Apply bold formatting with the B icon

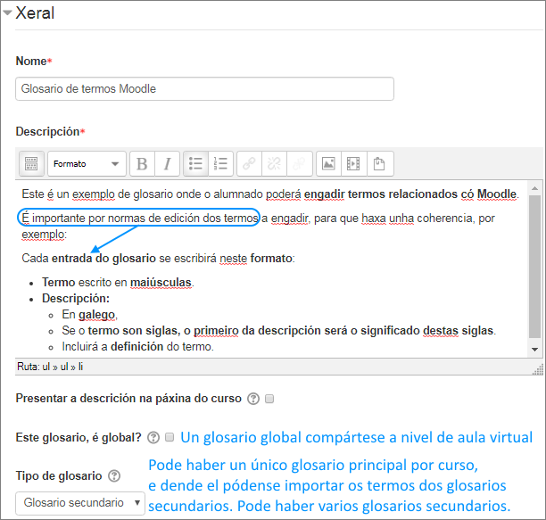click(x=142, y=163)
